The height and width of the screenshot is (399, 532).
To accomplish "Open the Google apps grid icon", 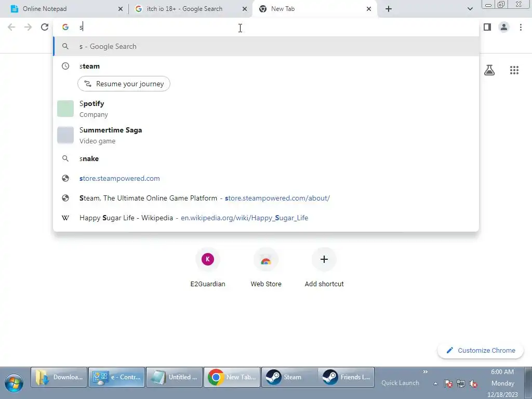I will pos(514,70).
